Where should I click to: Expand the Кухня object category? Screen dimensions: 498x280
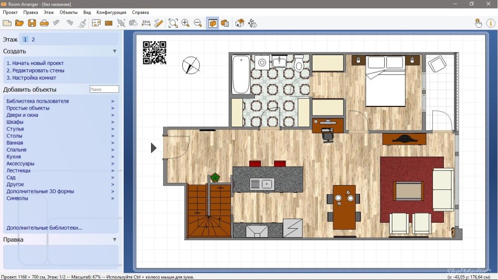(x=14, y=157)
